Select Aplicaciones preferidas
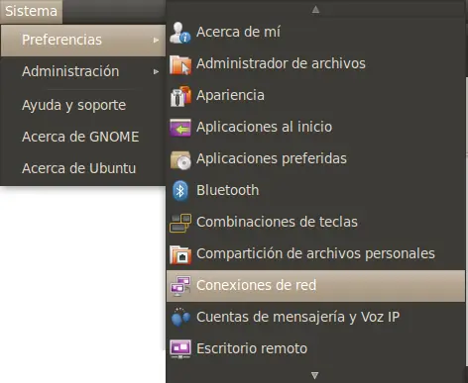Screen dimensions: 468x383 [315, 159]
